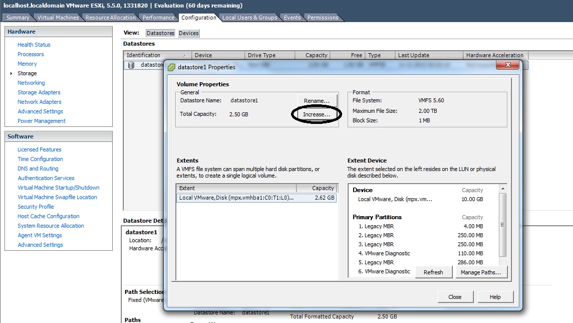Screen dimensions: 573x323
Task: Open System Resource Allocation link
Action: coord(51,225)
